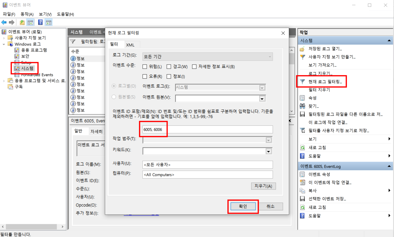394x237 pixels.
Task: Confirm the filter with the 확인 button
Action: tap(243, 206)
